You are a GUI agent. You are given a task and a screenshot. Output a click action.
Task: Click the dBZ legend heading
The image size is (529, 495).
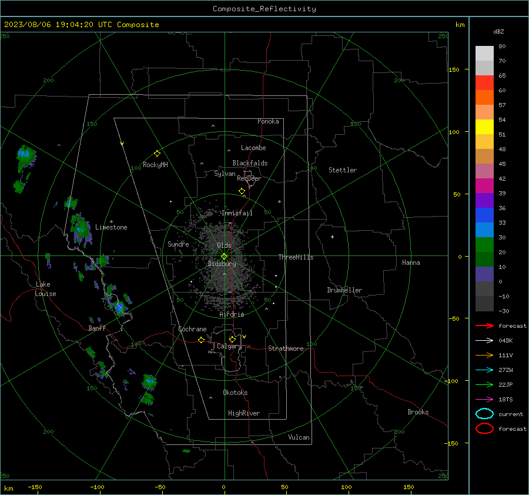[x=498, y=31]
